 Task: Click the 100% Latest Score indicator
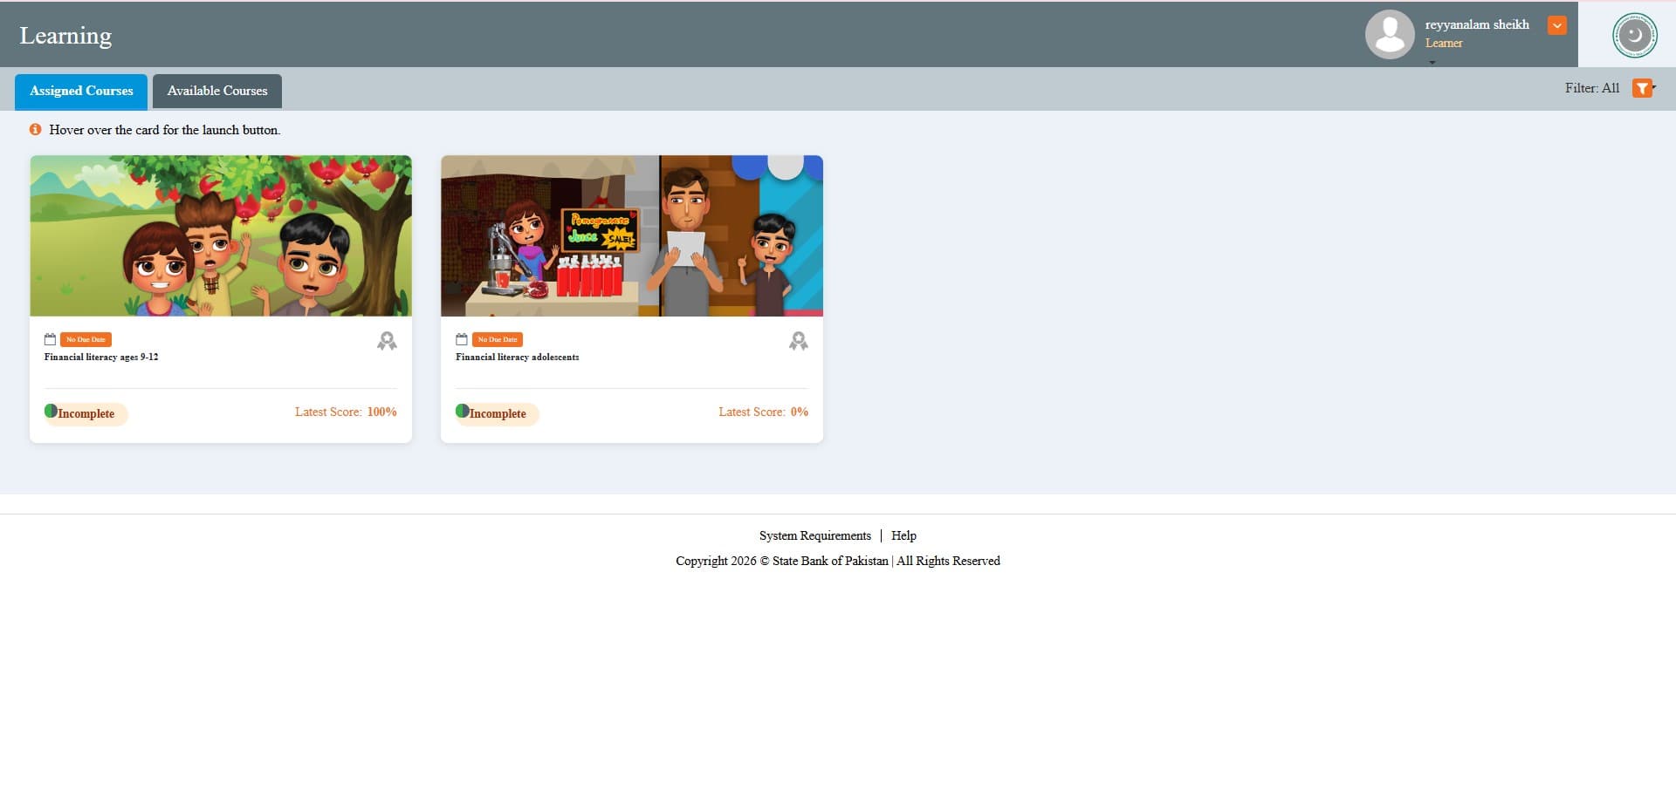[x=381, y=412]
